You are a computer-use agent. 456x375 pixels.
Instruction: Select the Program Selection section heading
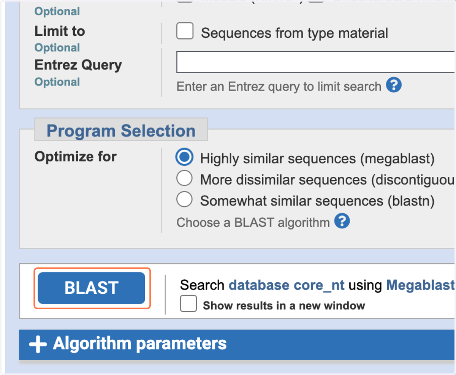pos(121,131)
